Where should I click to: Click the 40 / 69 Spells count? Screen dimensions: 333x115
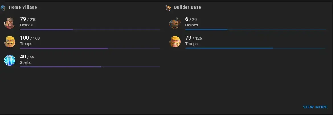(x=27, y=57)
